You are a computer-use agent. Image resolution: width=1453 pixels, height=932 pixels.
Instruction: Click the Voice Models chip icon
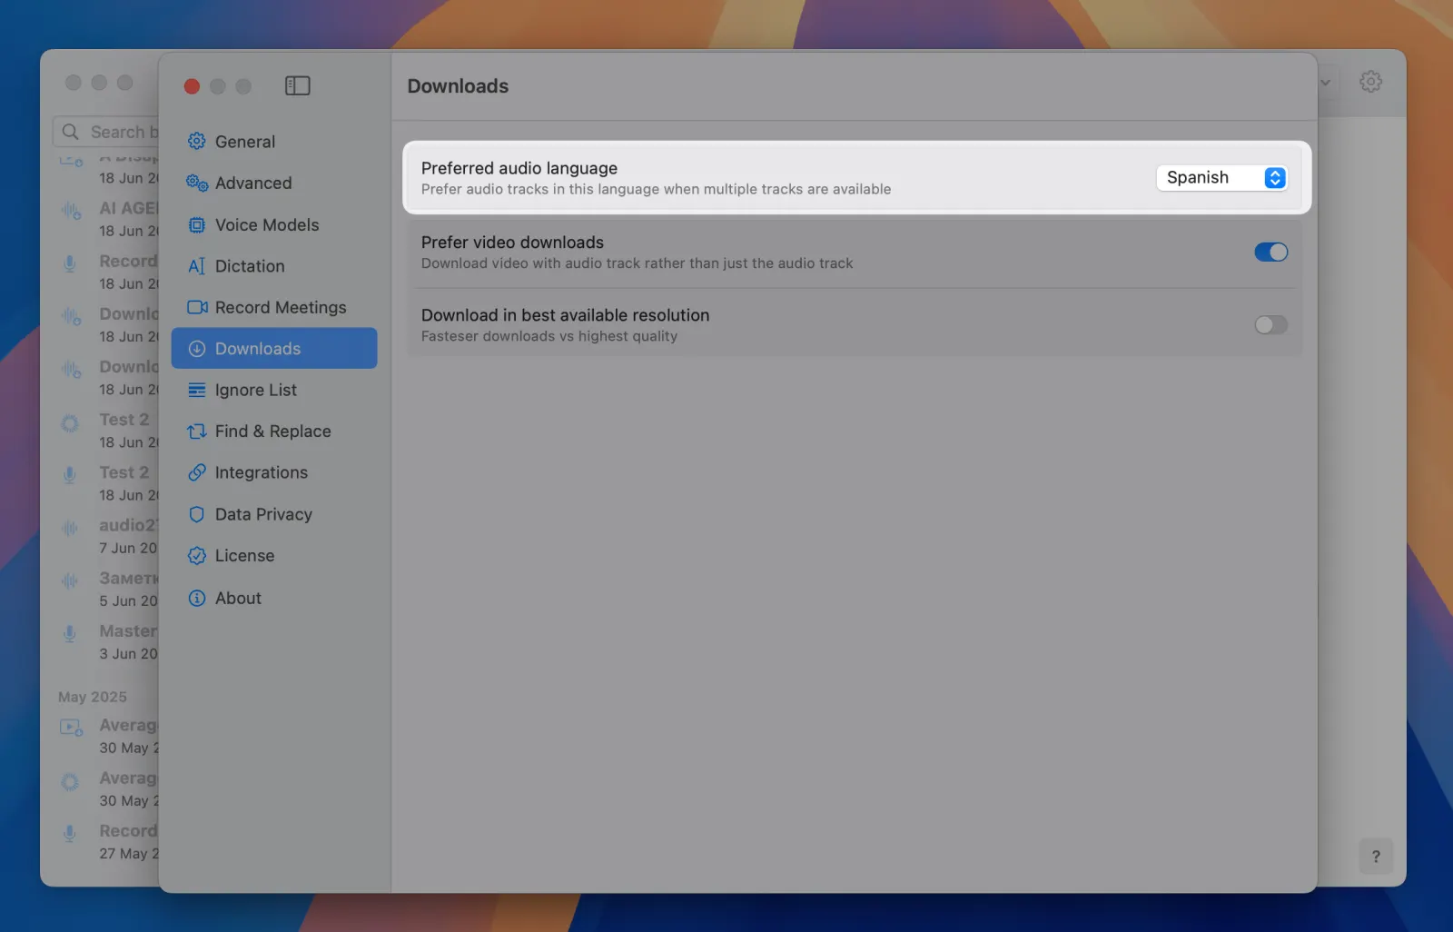pyautogui.click(x=196, y=224)
